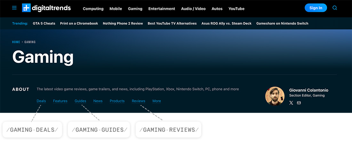Click the ABOUT label
The image size is (352, 143).
21,89
